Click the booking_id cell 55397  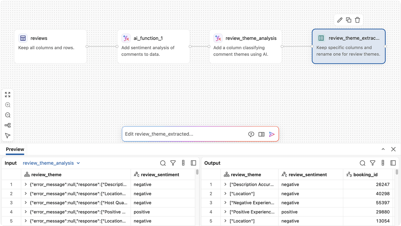pos(368,203)
